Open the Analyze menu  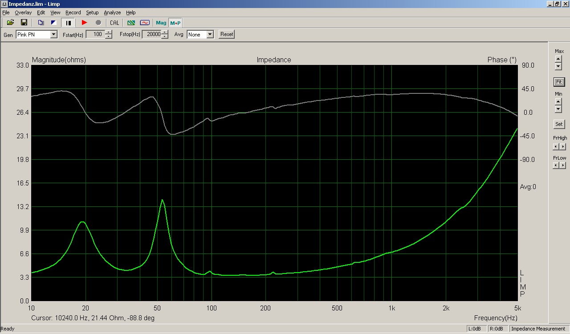point(112,12)
